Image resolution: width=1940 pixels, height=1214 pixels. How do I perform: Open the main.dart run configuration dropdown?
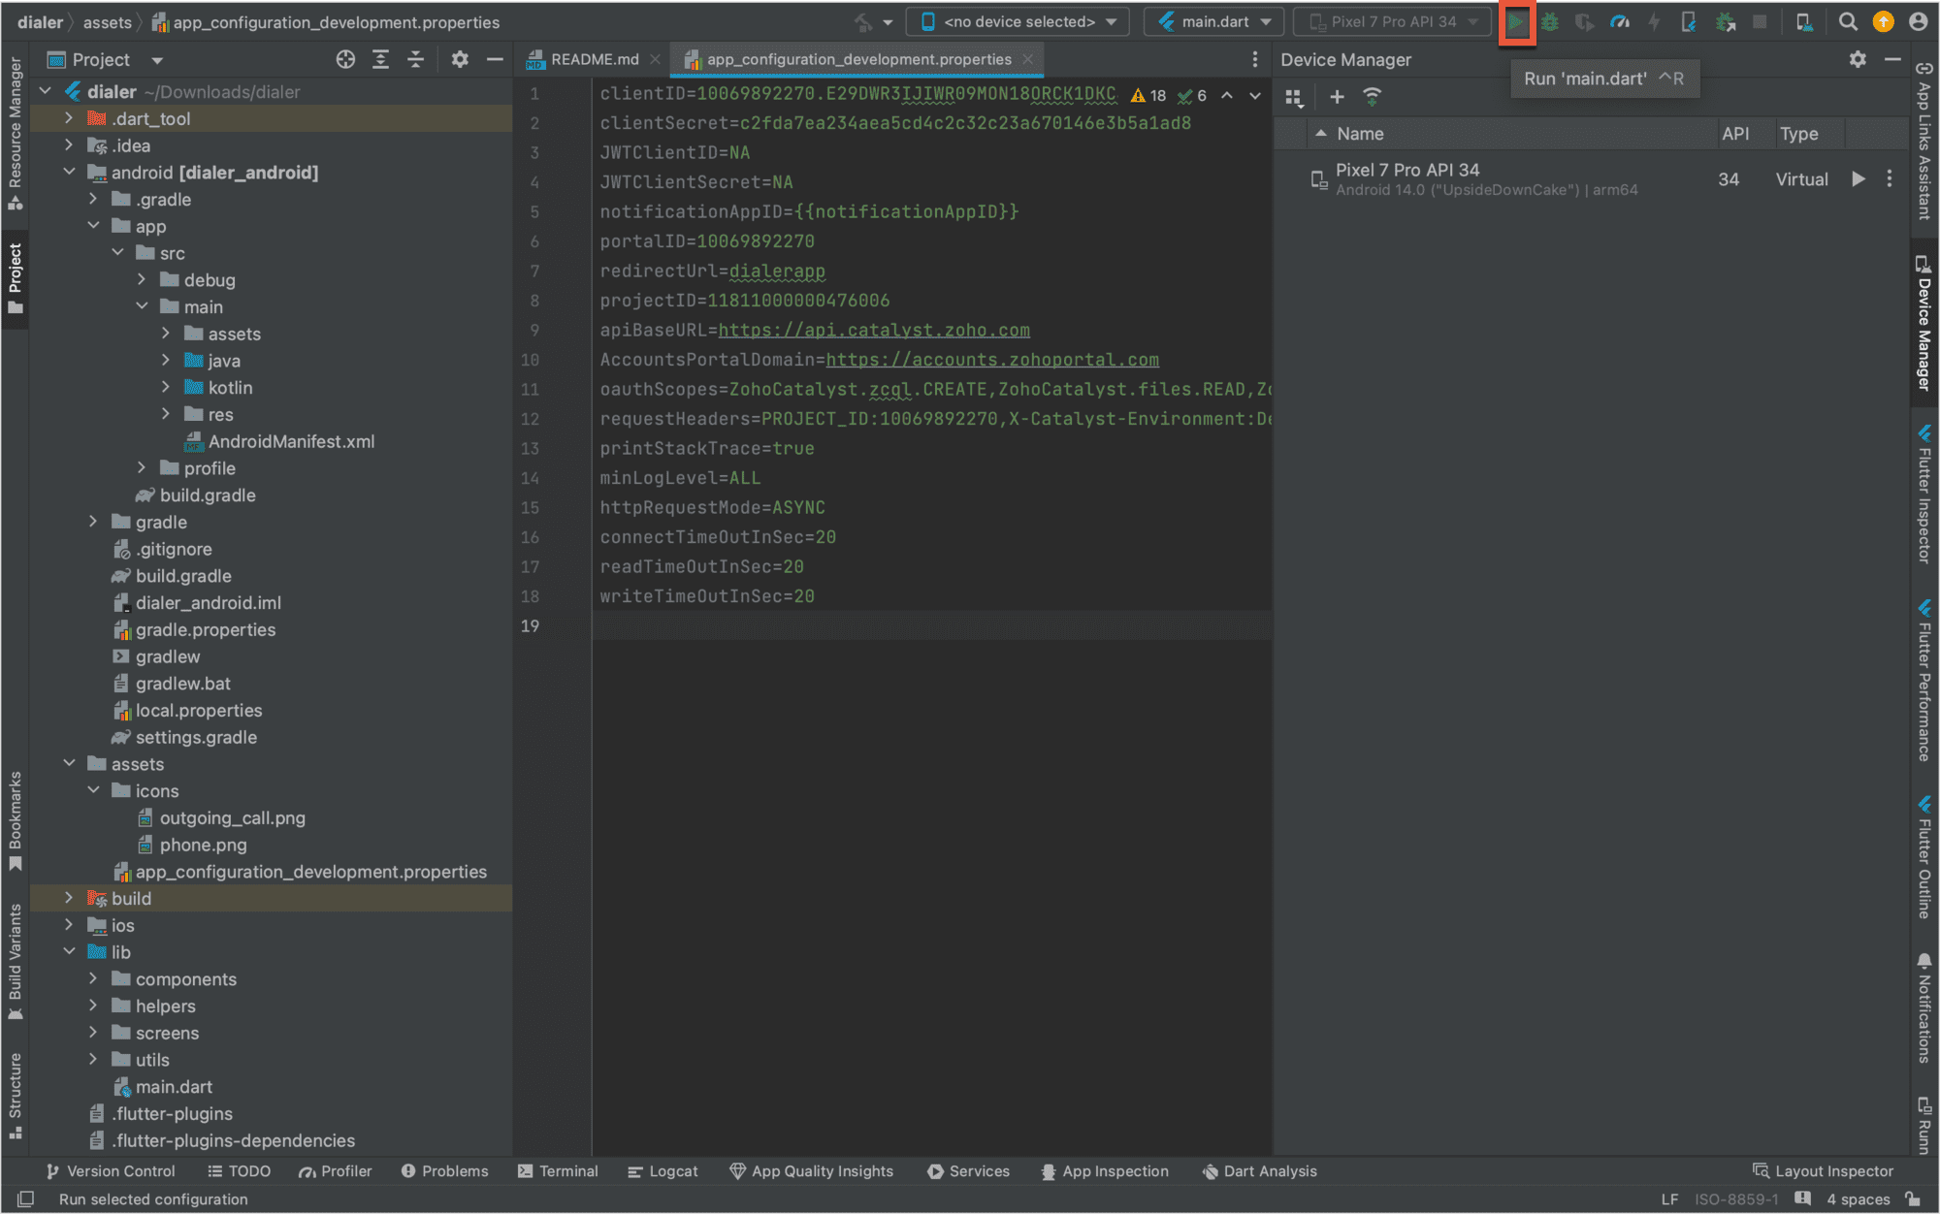point(1213,21)
